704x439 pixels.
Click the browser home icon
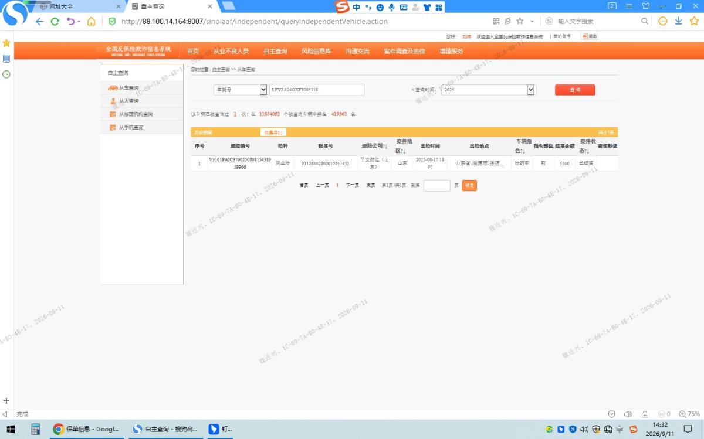[x=91, y=21]
